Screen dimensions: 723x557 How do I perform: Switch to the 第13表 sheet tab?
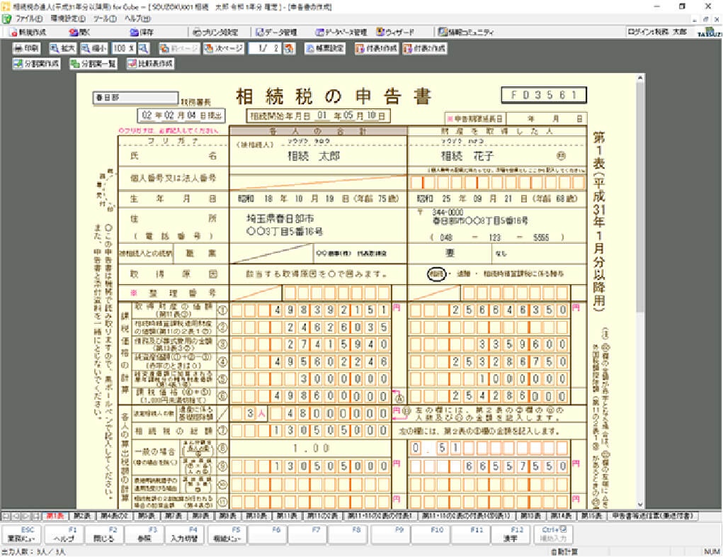click(x=530, y=516)
